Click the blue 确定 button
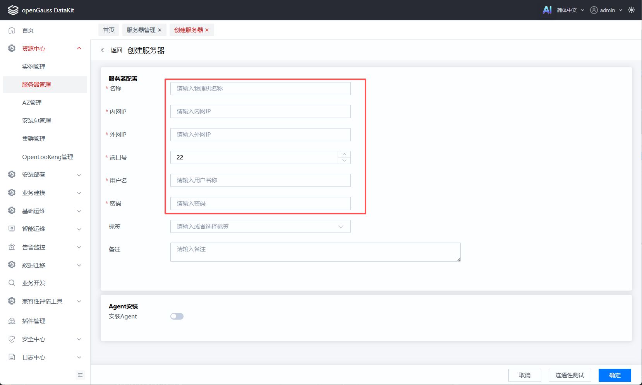 (x=615, y=375)
